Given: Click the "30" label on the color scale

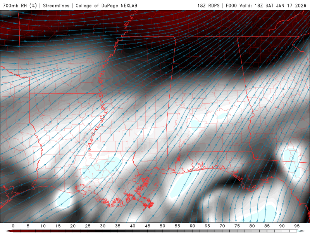Looking at the screenshot, I should [x=103, y=226].
